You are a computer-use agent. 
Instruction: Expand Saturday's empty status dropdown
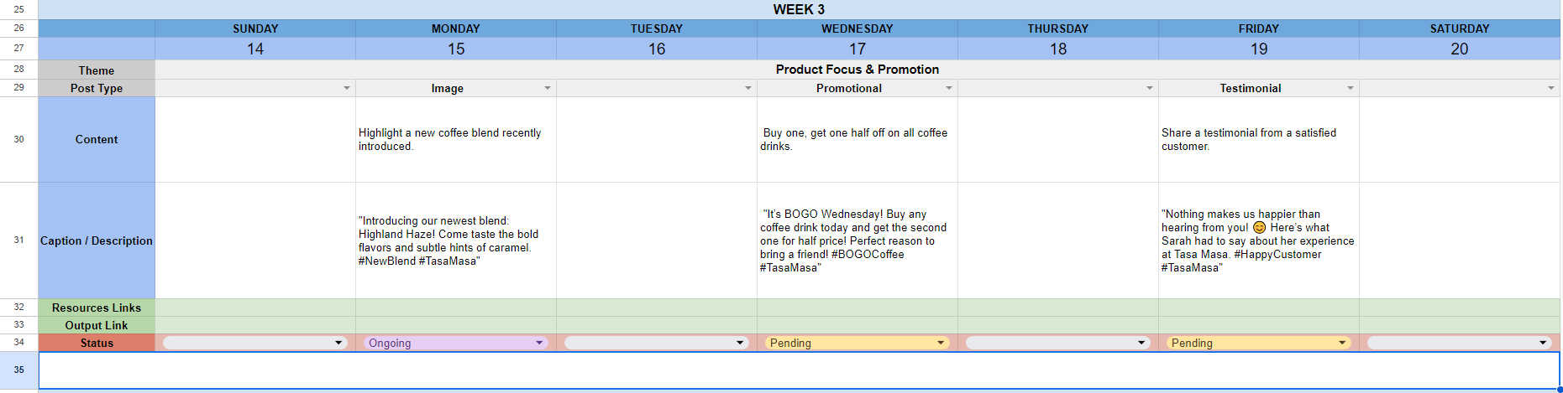[1543, 343]
